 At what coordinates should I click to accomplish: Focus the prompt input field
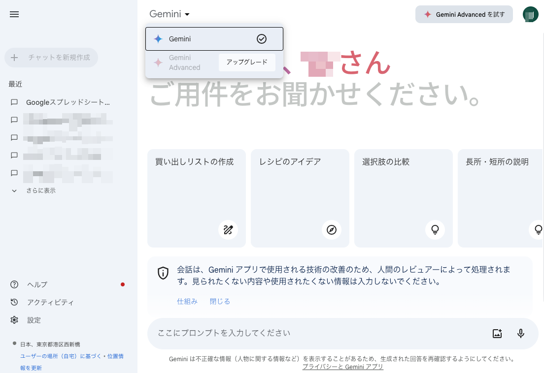(315, 333)
